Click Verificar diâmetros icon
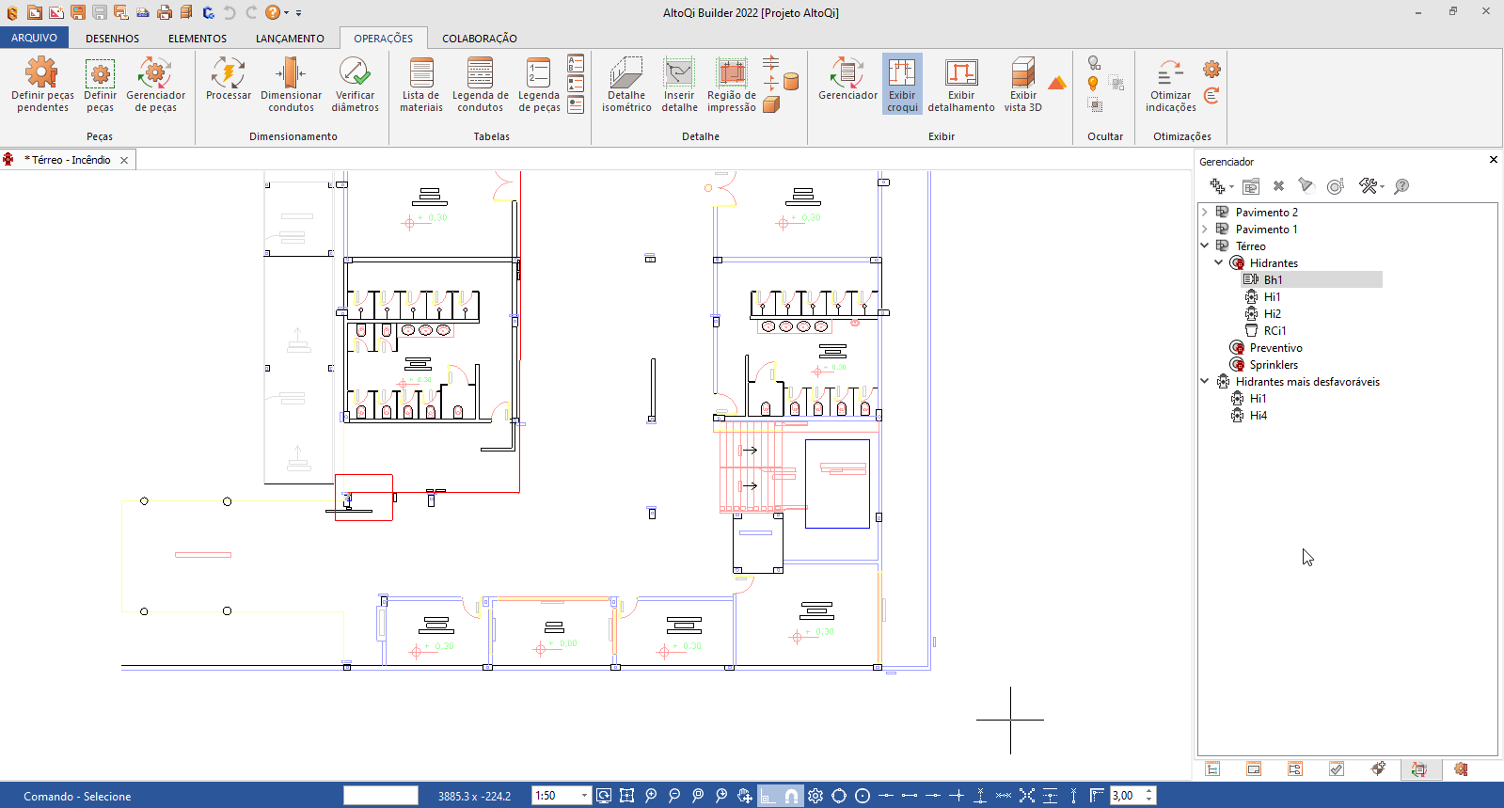1504x808 pixels. coord(355,83)
